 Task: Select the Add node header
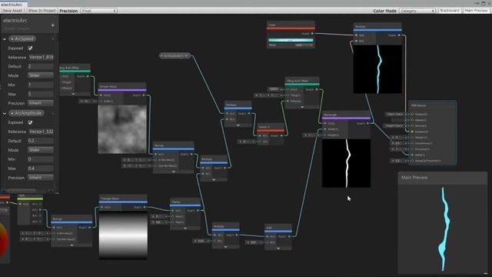[x=278, y=228]
